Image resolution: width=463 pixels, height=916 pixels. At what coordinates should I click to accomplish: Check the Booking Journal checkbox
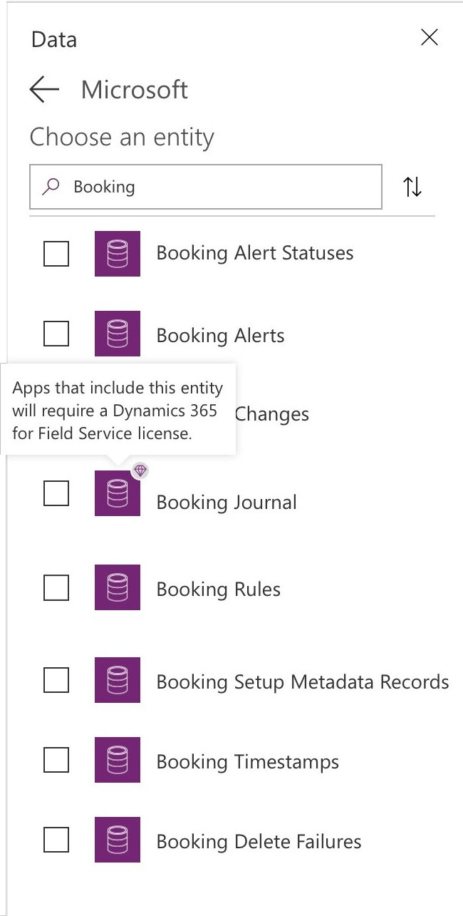[x=56, y=493]
